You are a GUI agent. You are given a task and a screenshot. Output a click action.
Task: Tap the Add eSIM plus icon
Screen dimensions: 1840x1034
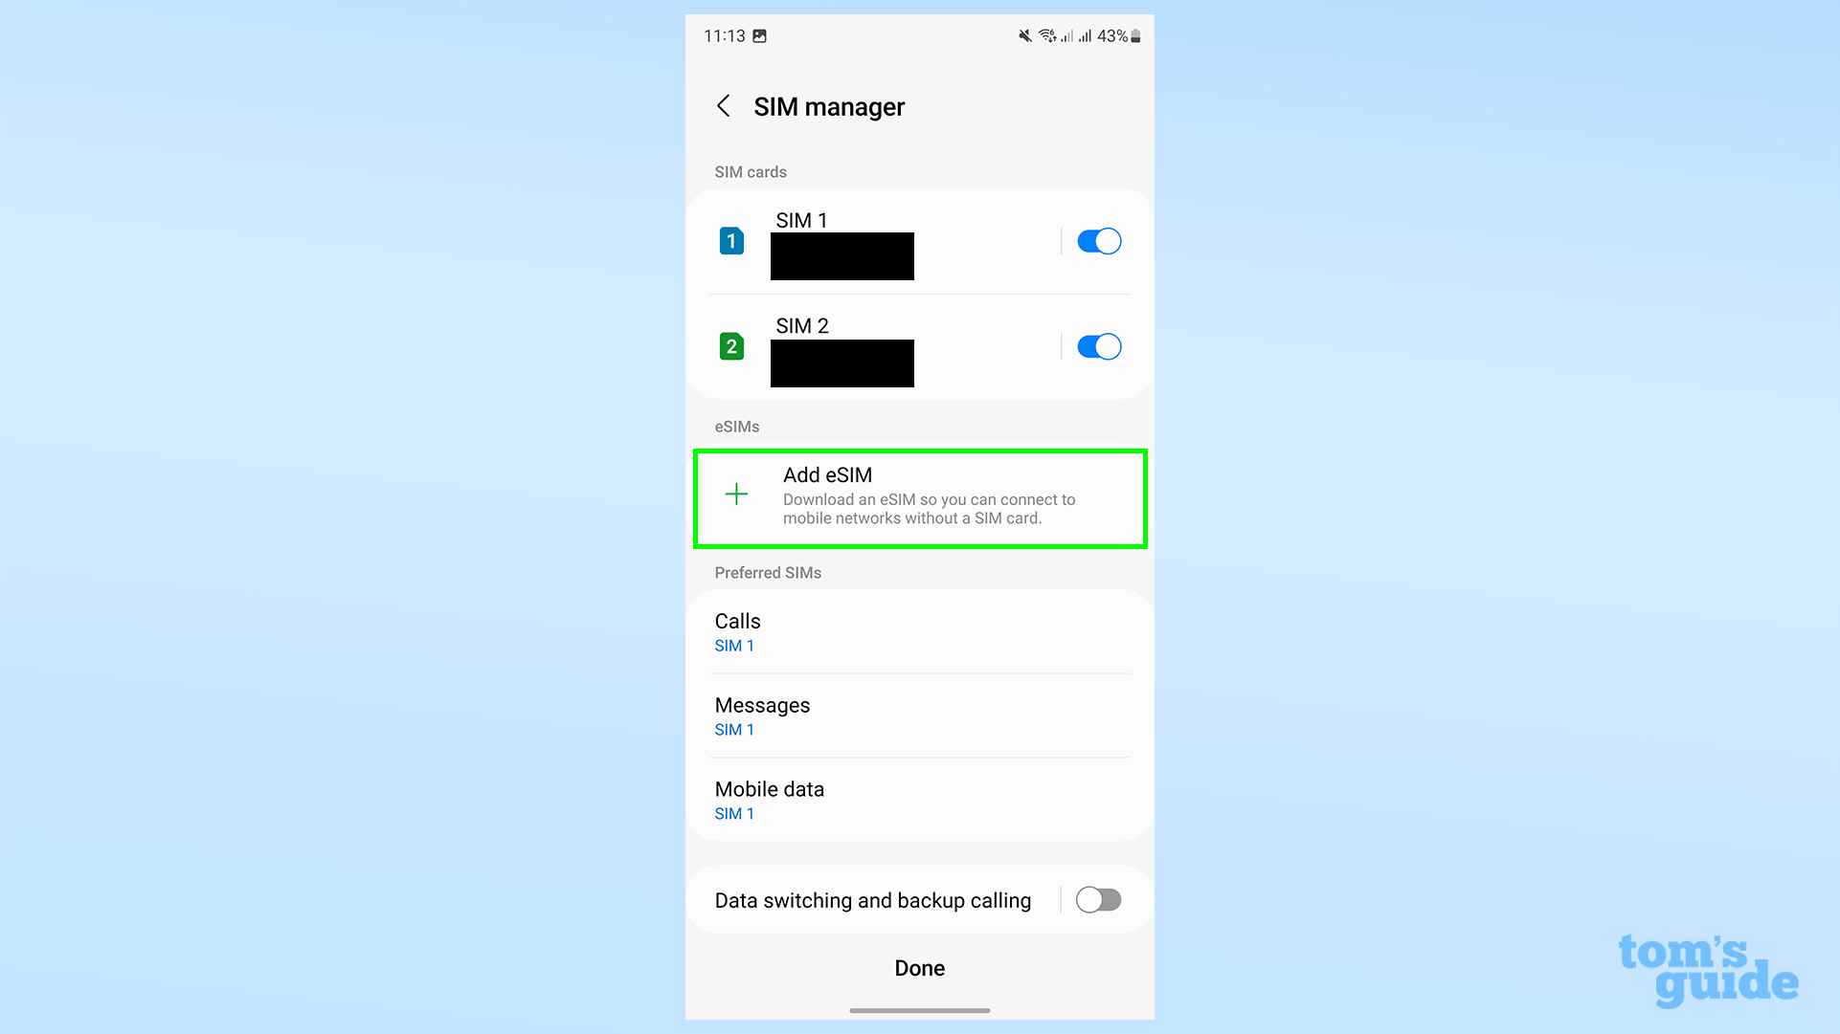click(737, 494)
